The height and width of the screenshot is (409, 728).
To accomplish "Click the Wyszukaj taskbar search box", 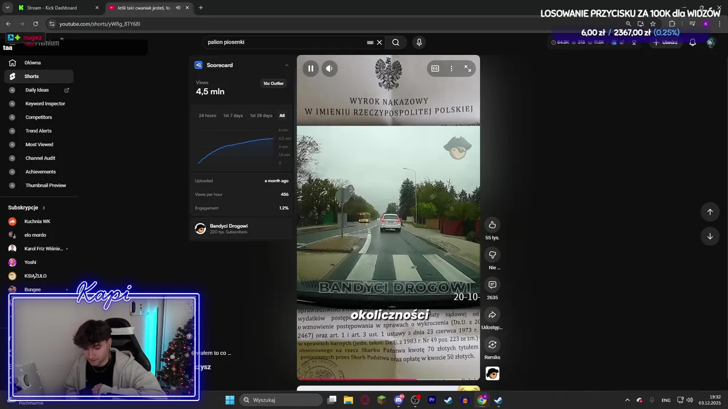I will click(x=282, y=400).
